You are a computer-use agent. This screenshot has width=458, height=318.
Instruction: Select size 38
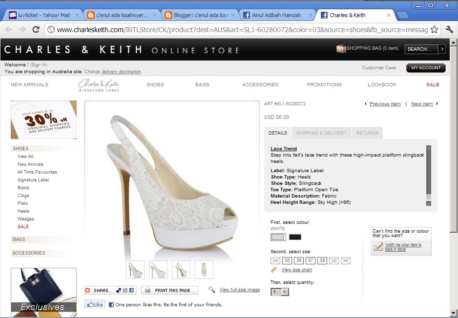(322, 260)
